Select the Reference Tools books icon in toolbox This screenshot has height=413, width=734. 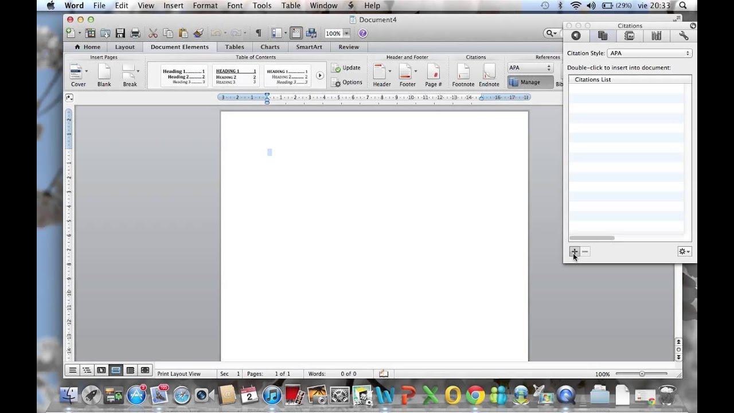click(x=657, y=36)
